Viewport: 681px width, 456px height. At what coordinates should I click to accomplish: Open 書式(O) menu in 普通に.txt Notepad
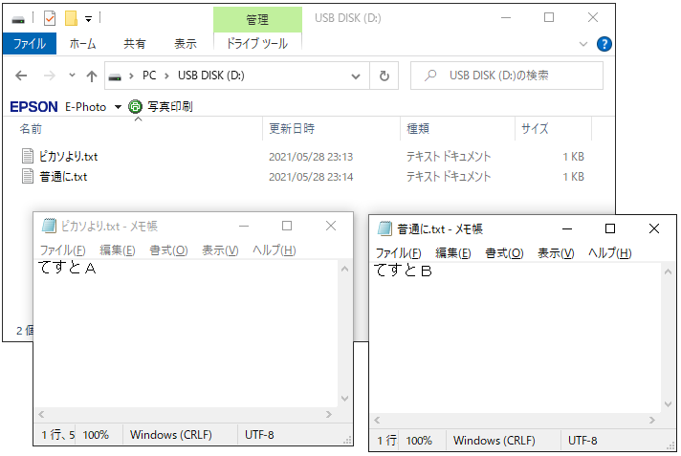(504, 253)
